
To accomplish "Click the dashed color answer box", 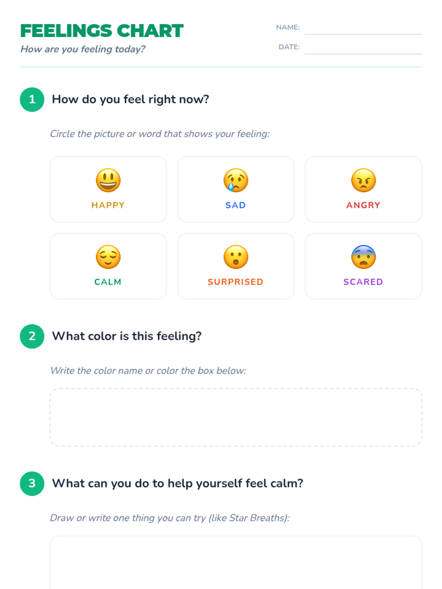I will (x=236, y=417).
